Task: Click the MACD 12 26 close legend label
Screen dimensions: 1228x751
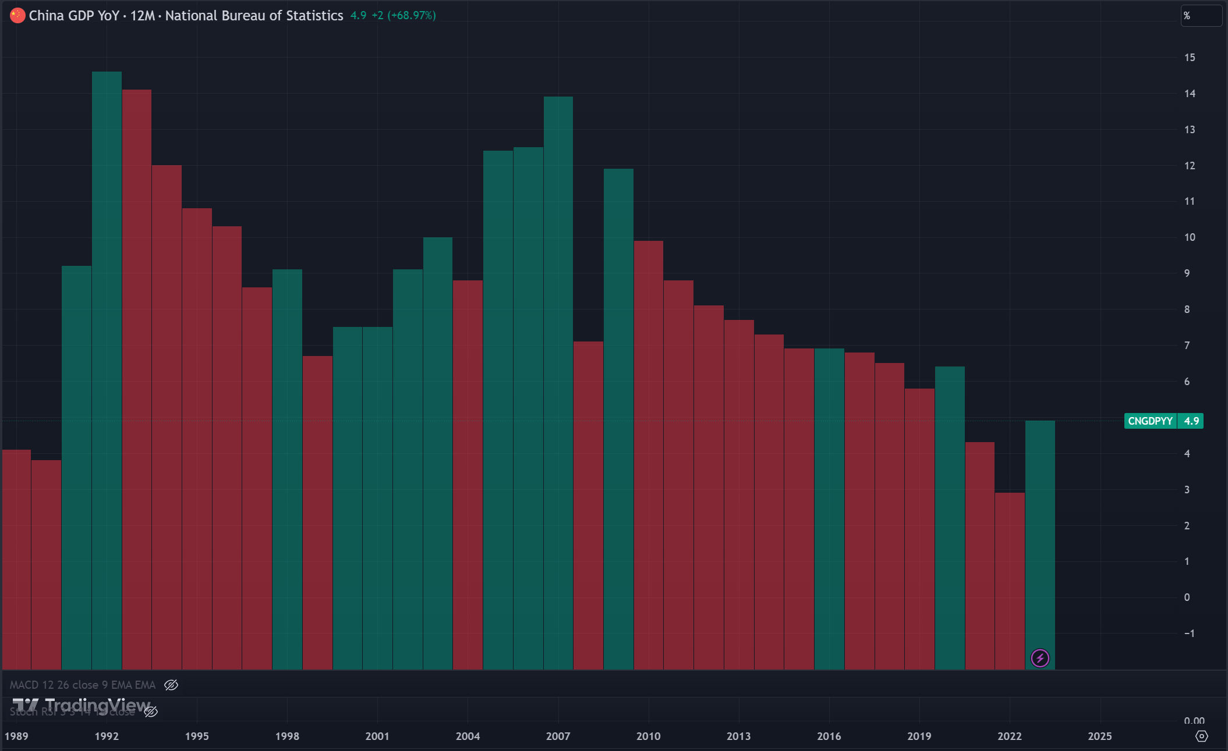Action: tap(82, 685)
